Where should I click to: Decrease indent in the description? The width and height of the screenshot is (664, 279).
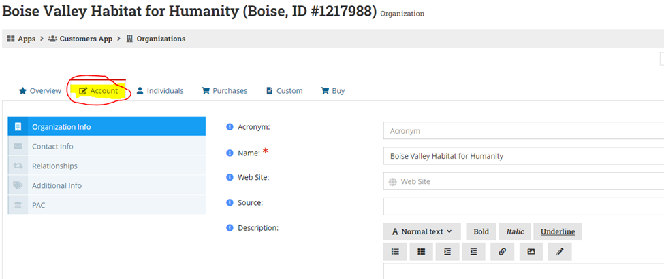(x=474, y=252)
